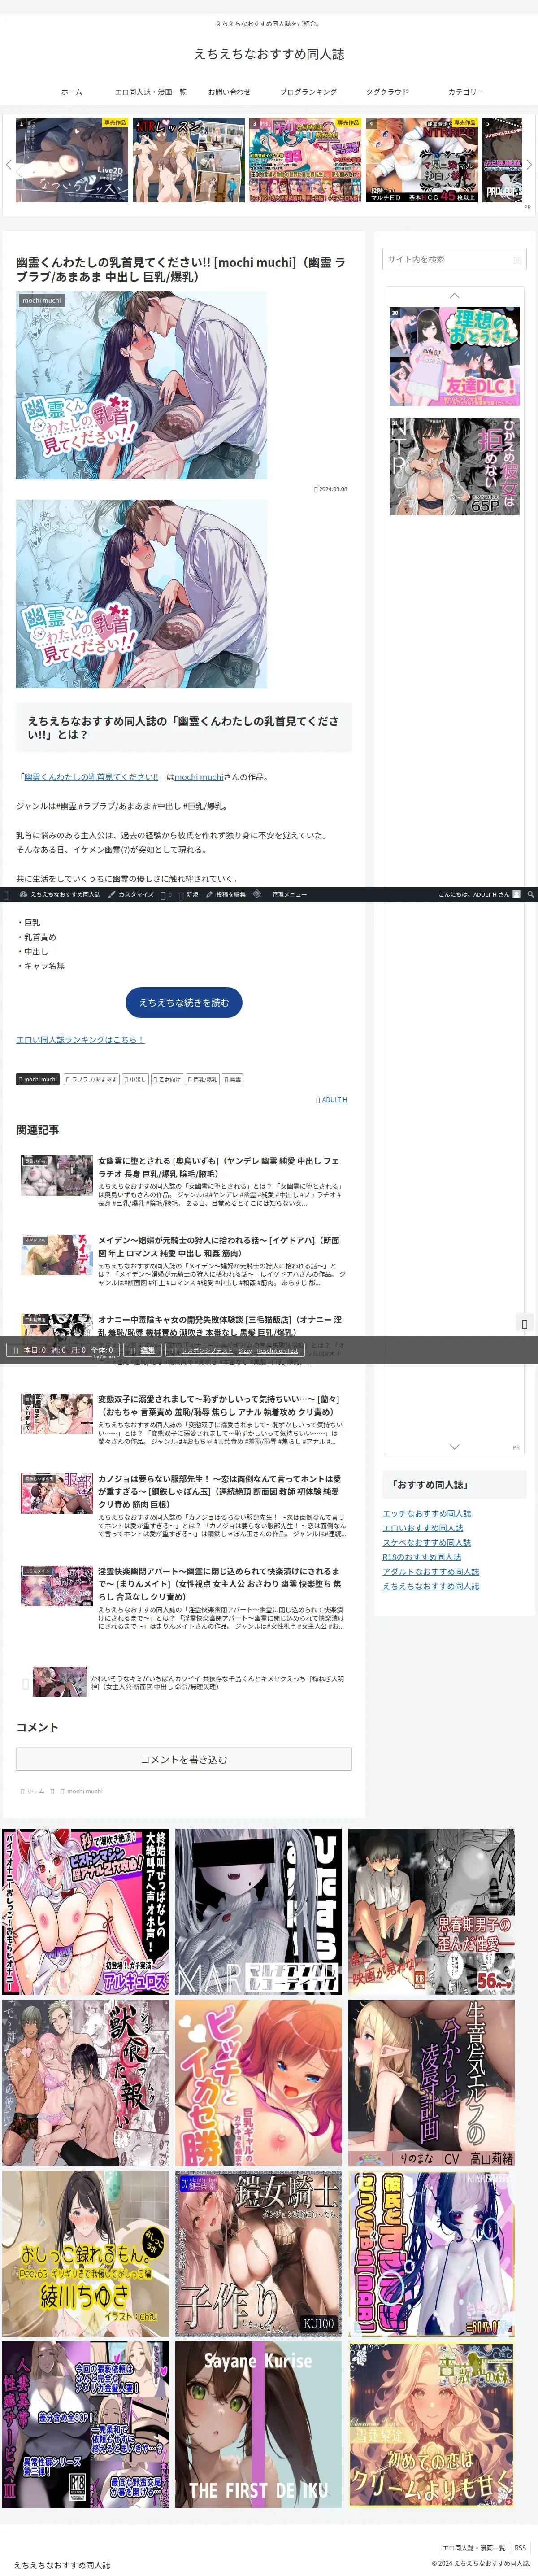Click the next arrow of the top carousel
538x2576 pixels.
coord(529,164)
